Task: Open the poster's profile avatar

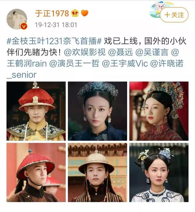Action: (17, 19)
